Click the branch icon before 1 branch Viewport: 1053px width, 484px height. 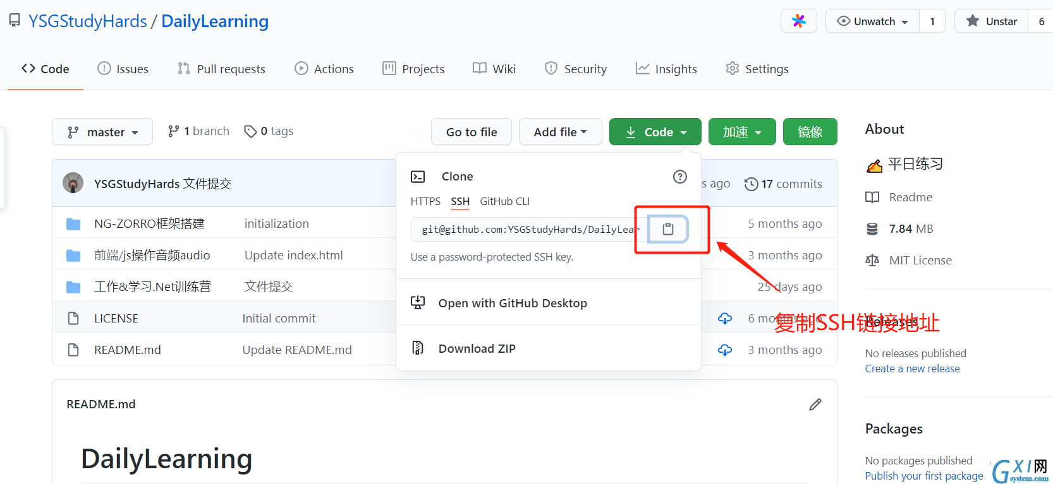173,131
